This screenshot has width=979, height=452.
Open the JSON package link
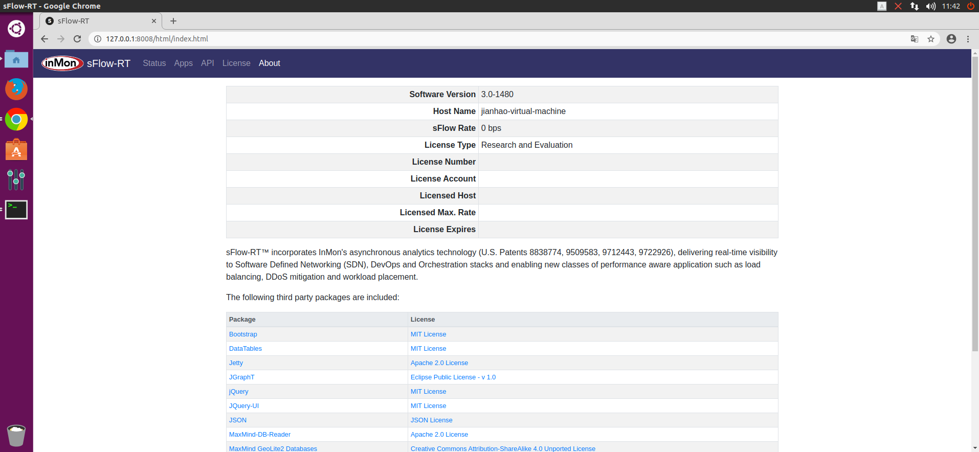pyautogui.click(x=238, y=420)
